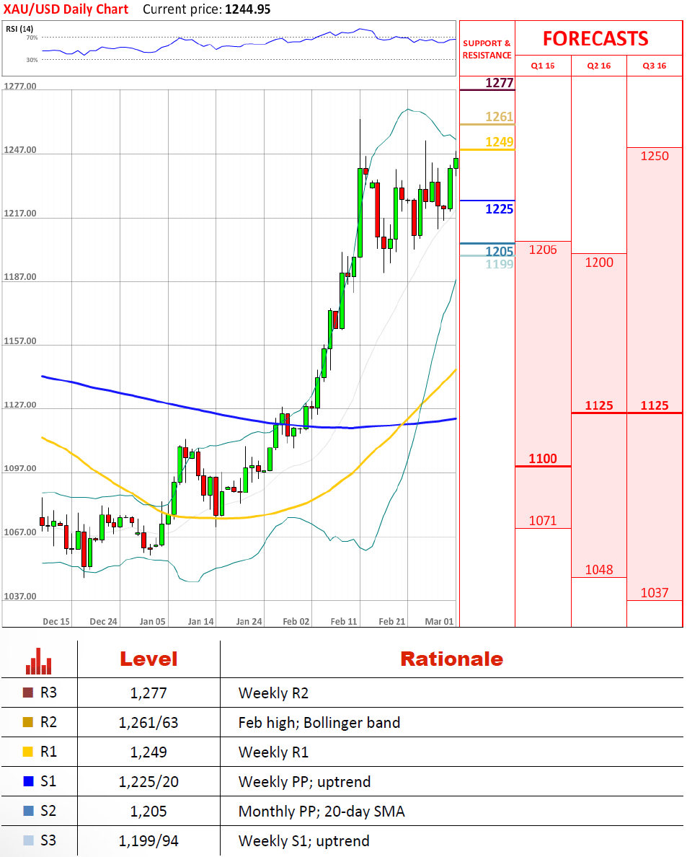Screen dimensions: 687x857
Task: Select the Feb high; Bollinger band rationale
Action: [x=319, y=723]
